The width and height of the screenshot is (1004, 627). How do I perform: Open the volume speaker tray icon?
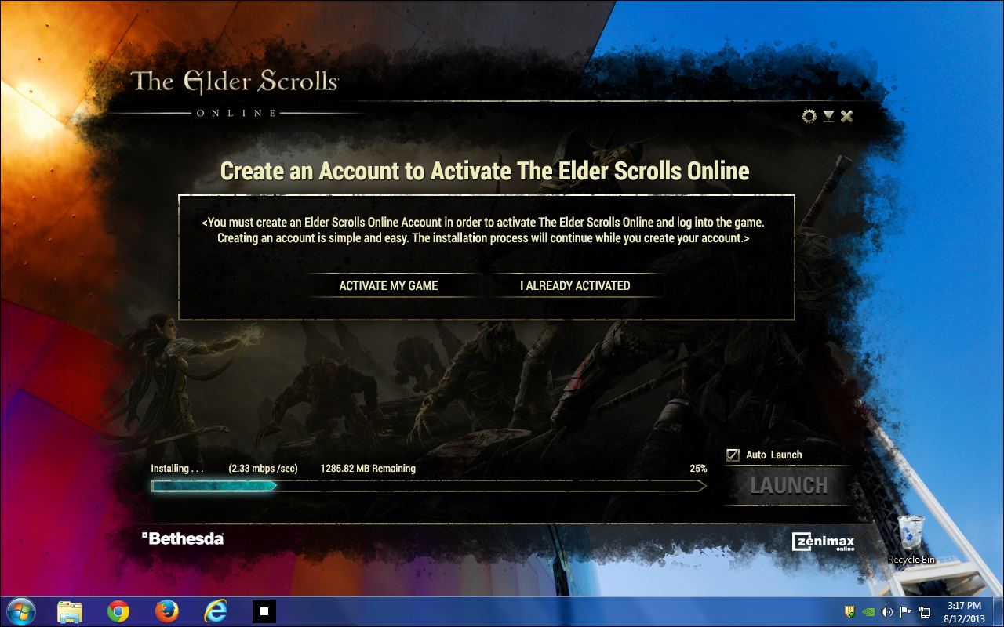887,611
